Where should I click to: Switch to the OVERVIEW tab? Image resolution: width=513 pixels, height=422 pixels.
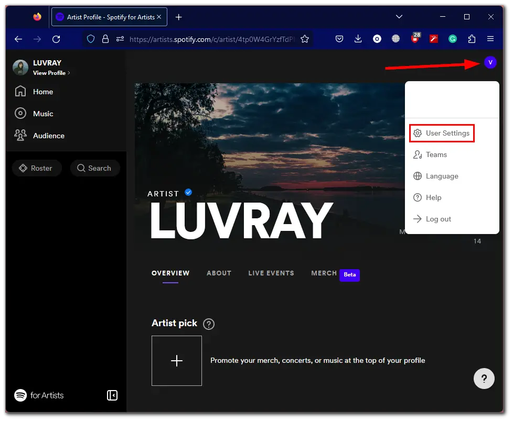(x=170, y=273)
